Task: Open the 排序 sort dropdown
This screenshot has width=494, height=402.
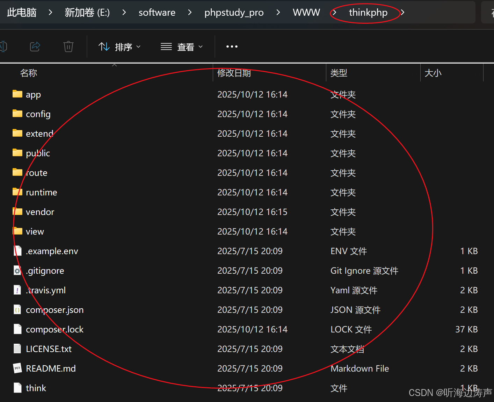Action: click(x=119, y=46)
